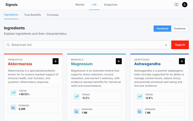Viewport: 193px width, 121px height.
Task: Open the True Benefits sub-tab
Action: pos(32,15)
